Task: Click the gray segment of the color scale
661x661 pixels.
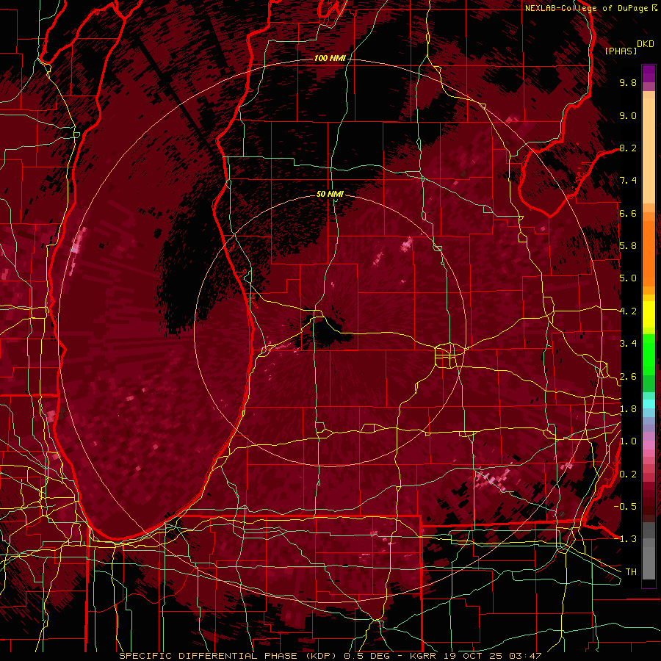Action: pos(649,552)
